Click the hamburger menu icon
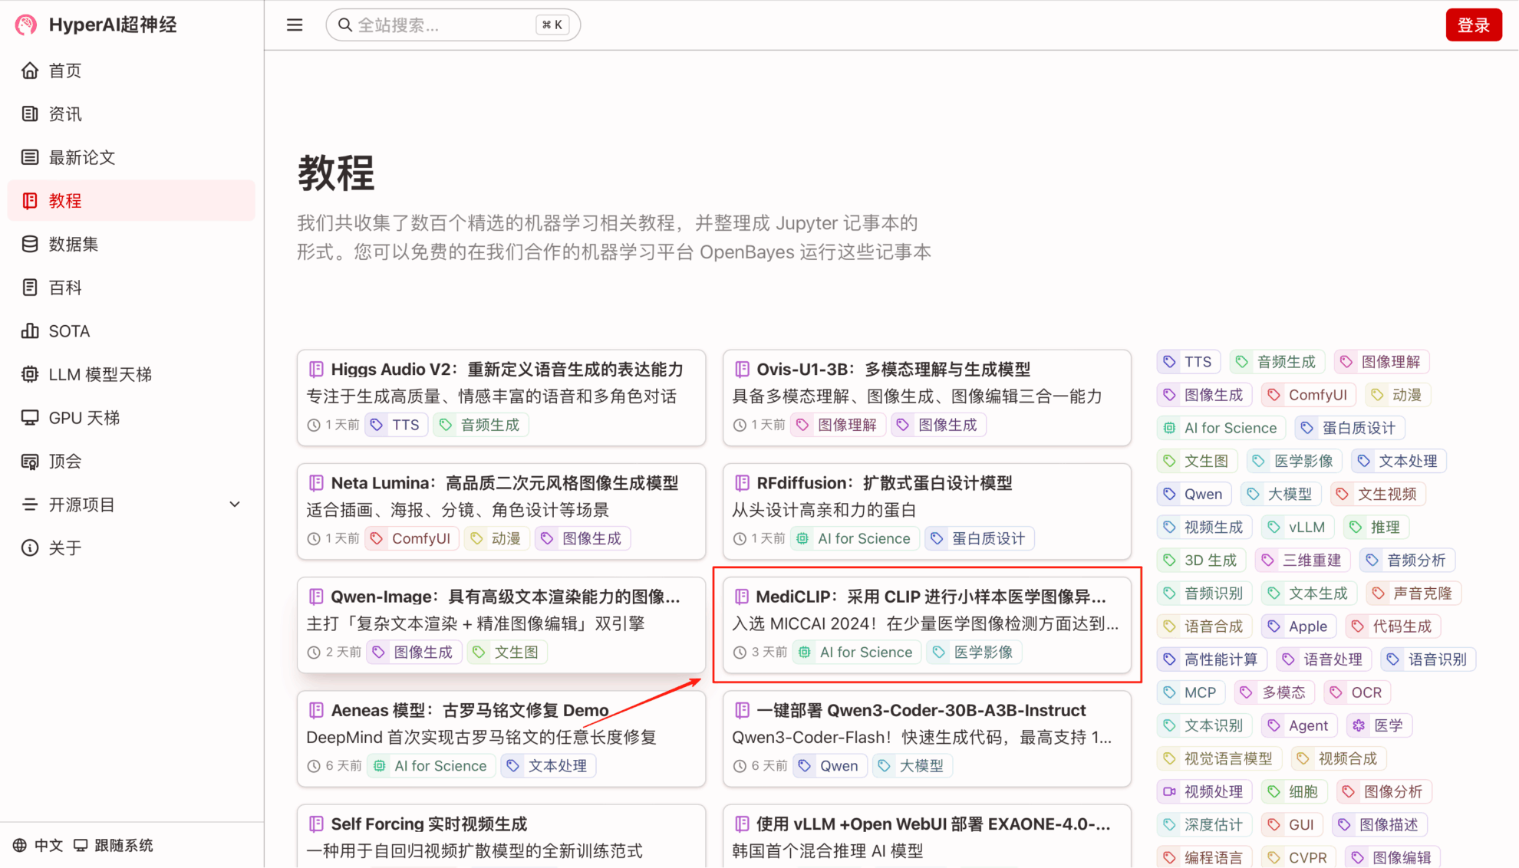 click(x=295, y=25)
